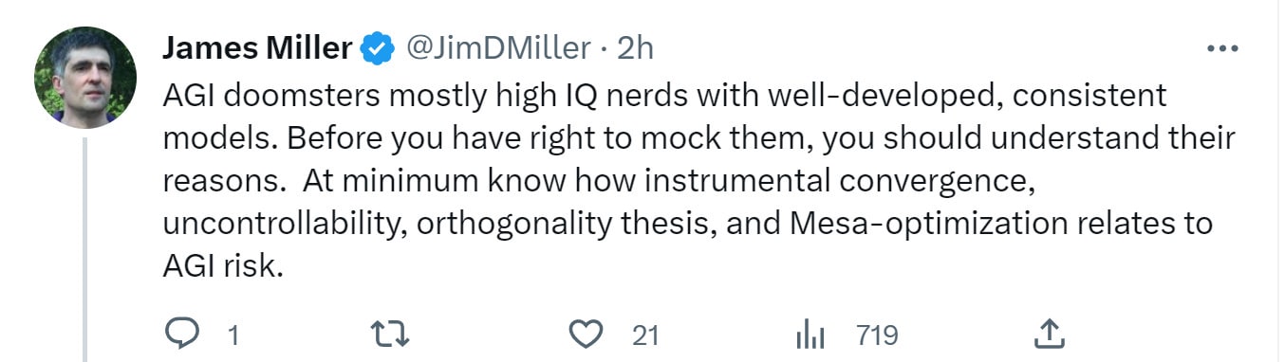This screenshot has height=362, width=1285.
Task: Like the tweet with the heart icon
Action: click(x=587, y=334)
